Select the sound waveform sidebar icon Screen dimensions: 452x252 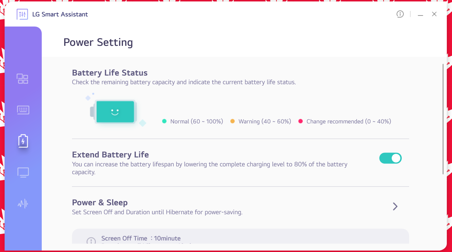click(23, 204)
